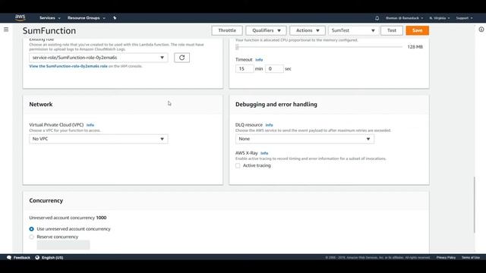Image resolution: width=486 pixels, height=273 pixels.
Task: Open the No VPC dropdown
Action: point(99,139)
